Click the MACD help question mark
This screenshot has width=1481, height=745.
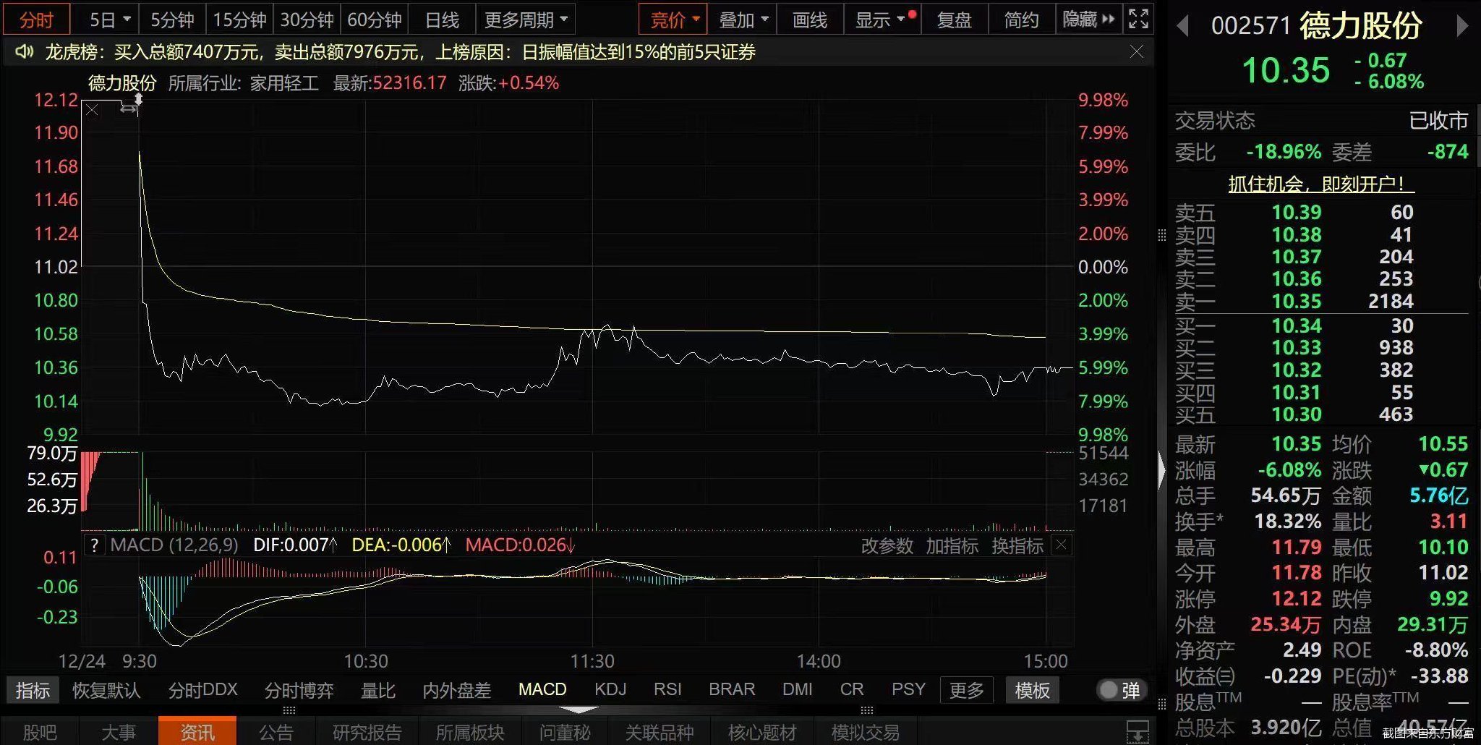(x=94, y=545)
